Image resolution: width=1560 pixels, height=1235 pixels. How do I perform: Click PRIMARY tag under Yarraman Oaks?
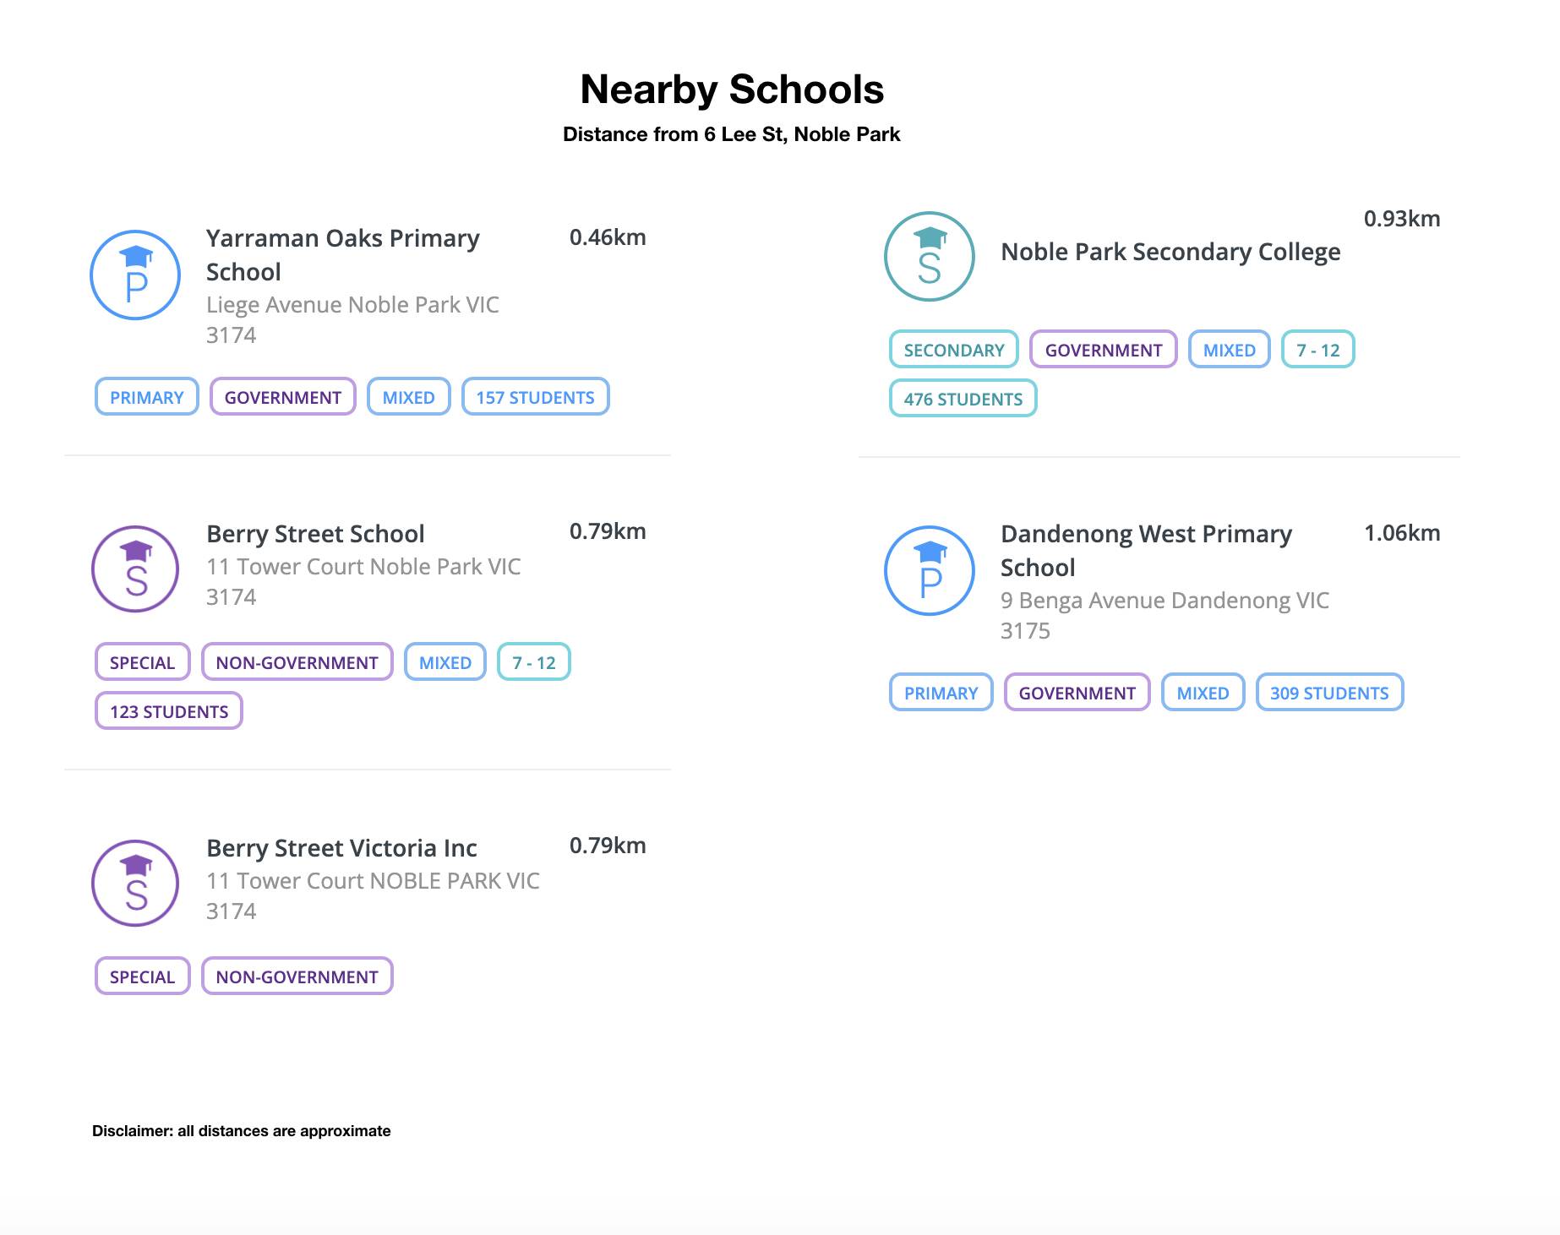pos(146,397)
